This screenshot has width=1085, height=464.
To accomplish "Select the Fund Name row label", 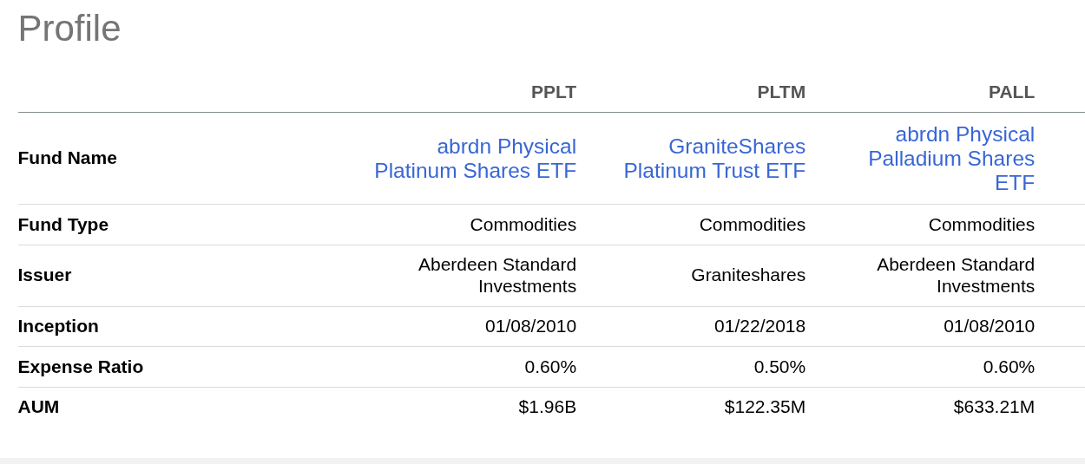I will coord(68,158).
